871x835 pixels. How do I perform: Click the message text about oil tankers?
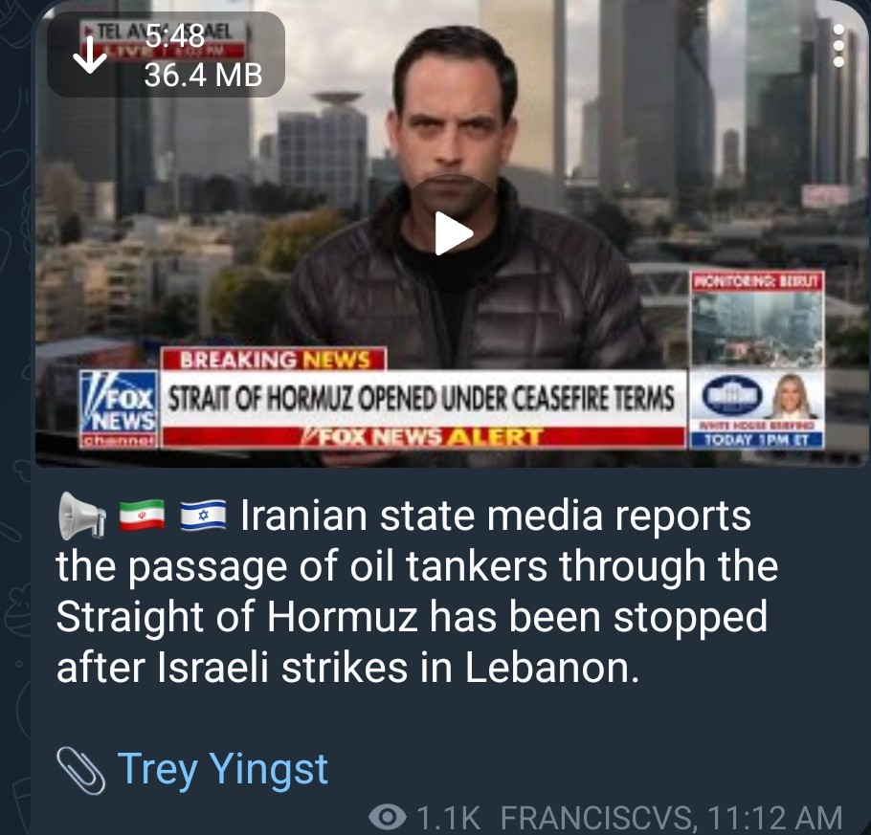pos(416,591)
